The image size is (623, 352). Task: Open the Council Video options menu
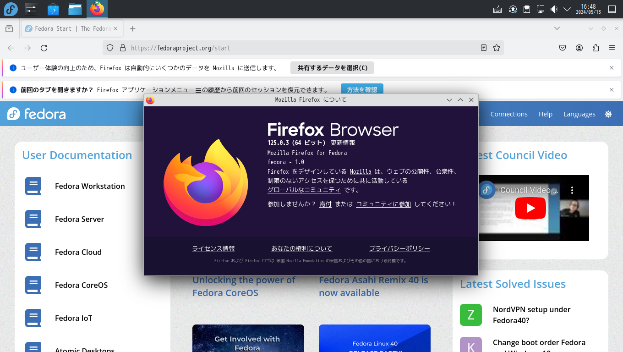pyautogui.click(x=572, y=190)
